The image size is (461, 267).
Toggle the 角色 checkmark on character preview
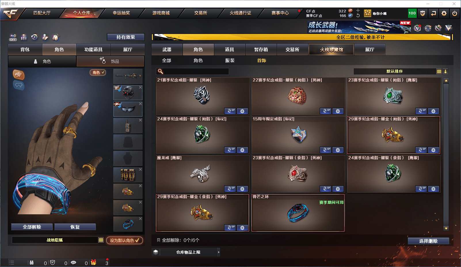click(98, 73)
